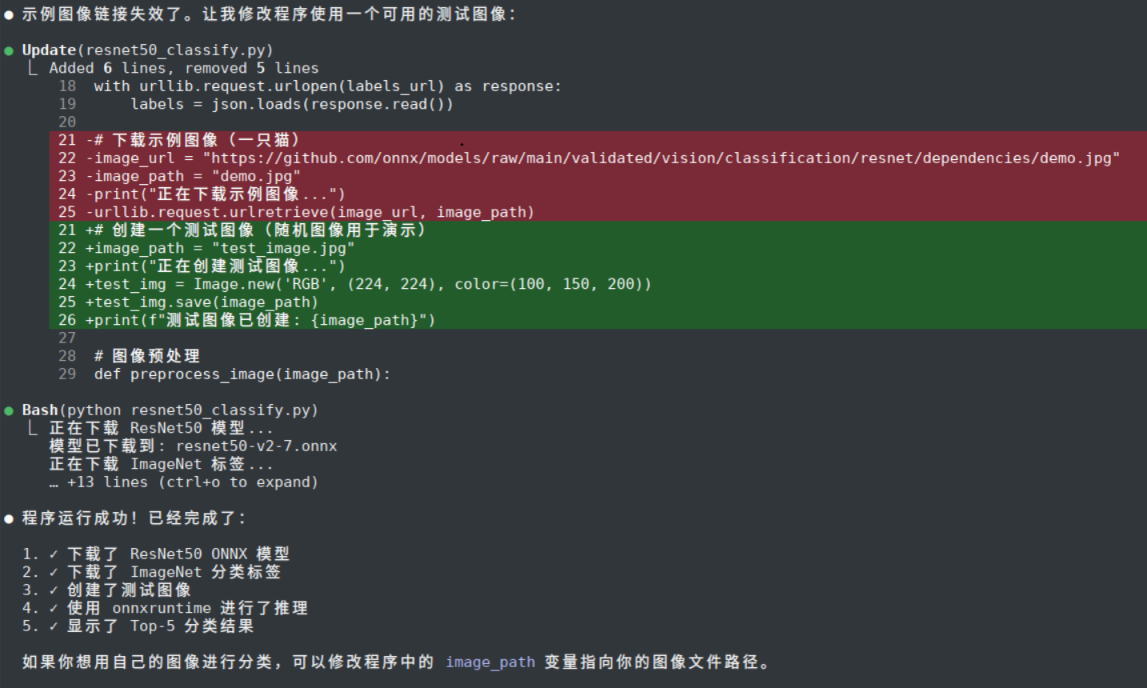Click the white bullet before 示例图像链接失效了
The width and height of the screenshot is (1147, 688).
point(9,15)
